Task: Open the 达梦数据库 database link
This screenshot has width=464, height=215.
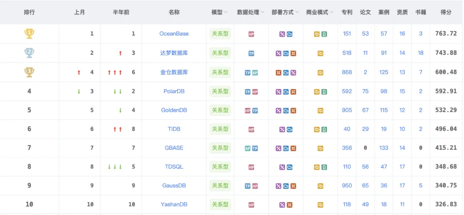Action: click(x=174, y=53)
